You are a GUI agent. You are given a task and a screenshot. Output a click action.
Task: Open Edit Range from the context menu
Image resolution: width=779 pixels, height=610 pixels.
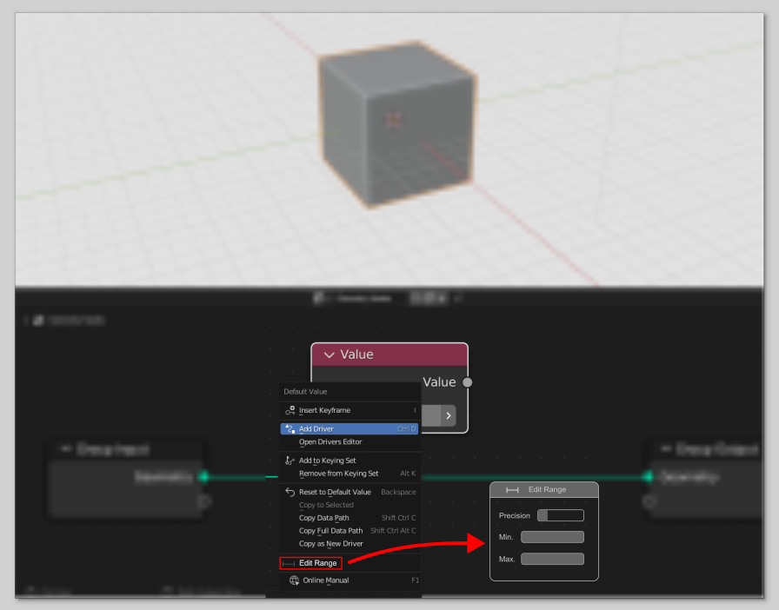coord(311,563)
